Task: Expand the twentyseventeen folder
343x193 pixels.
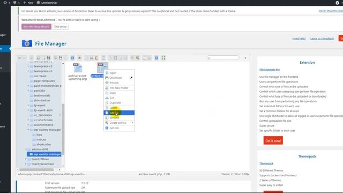Action: click(x=26, y=164)
